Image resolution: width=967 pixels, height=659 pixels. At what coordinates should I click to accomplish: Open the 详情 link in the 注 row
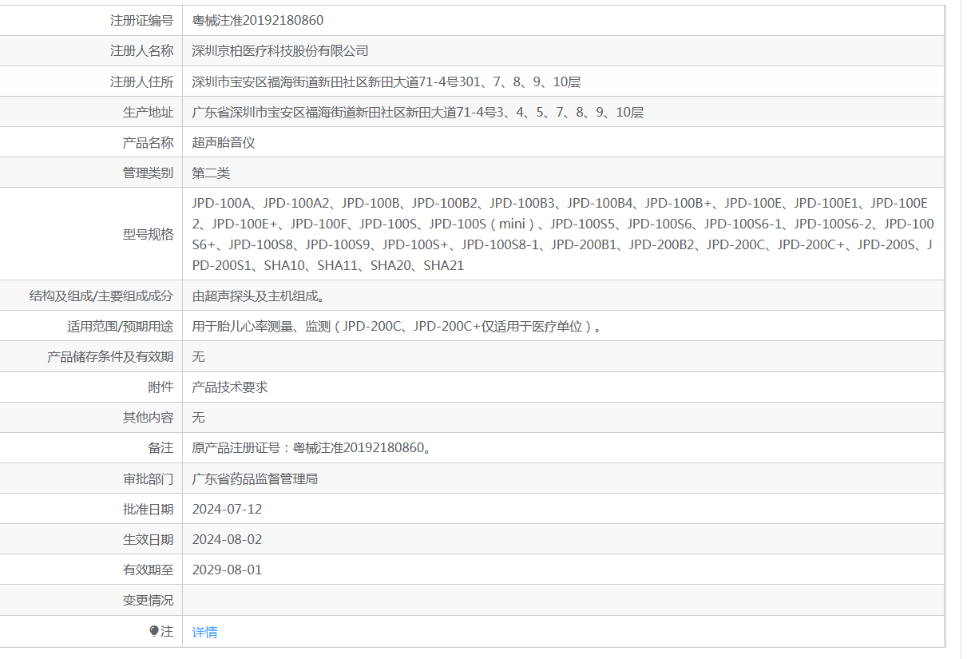click(204, 632)
